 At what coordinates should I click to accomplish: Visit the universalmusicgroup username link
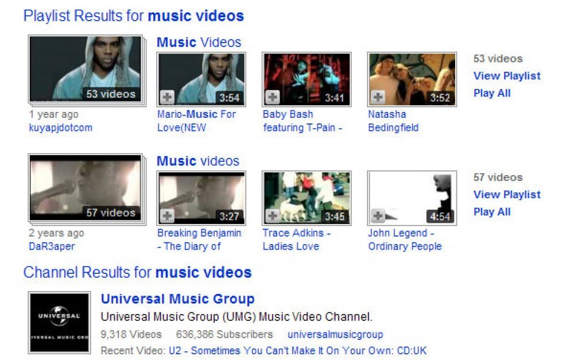point(335,334)
